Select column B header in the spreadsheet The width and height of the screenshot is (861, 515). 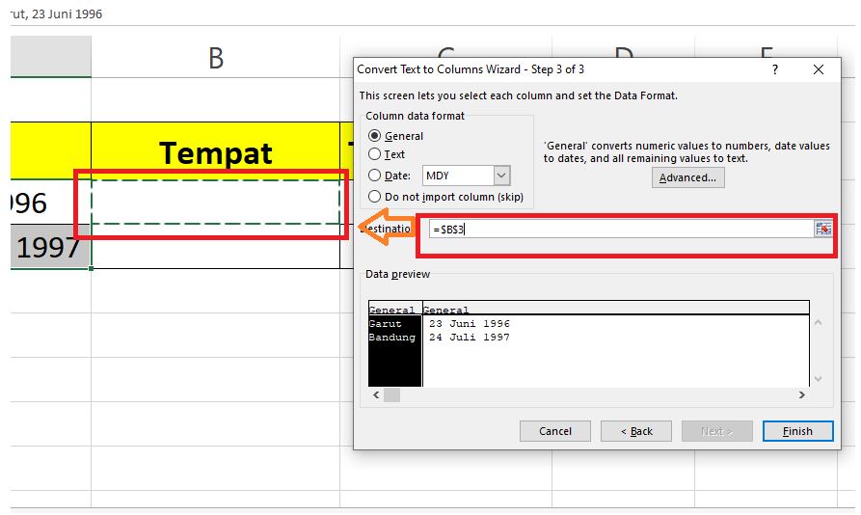215,57
